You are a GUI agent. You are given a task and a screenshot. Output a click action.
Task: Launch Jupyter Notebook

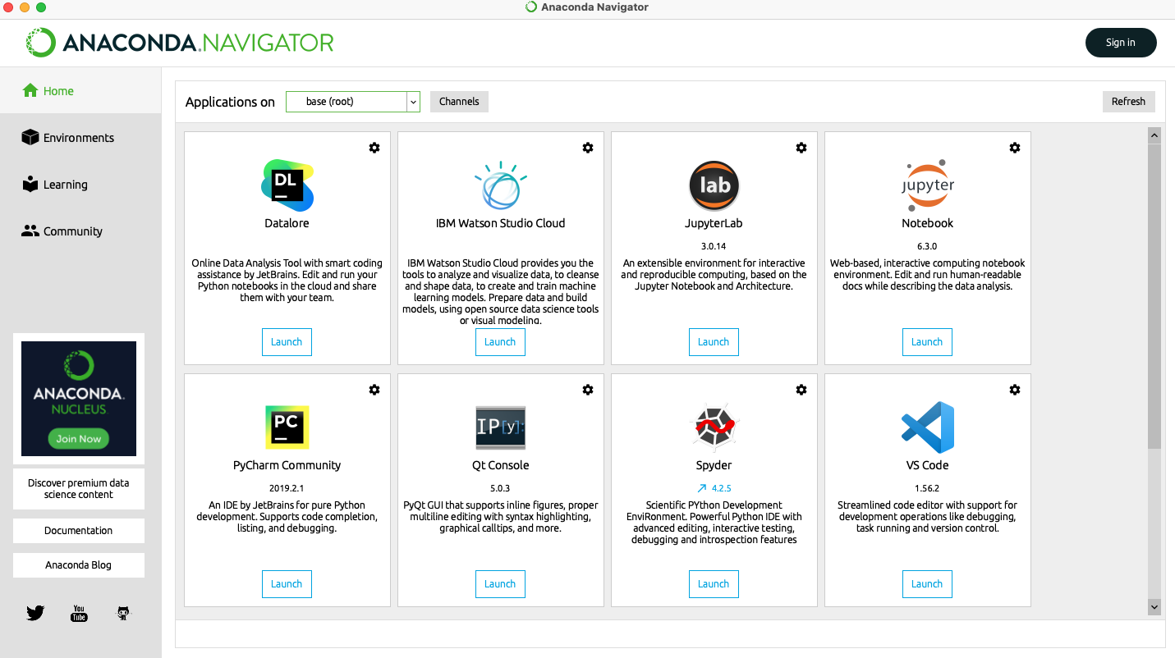927,342
